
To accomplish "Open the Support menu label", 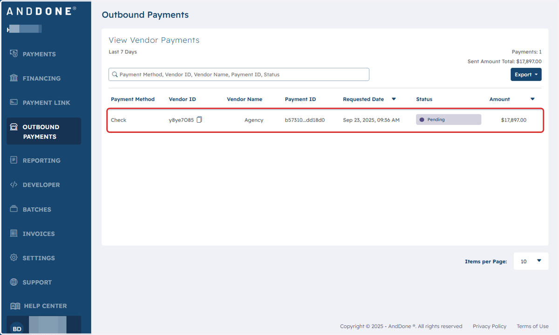I will (37, 282).
